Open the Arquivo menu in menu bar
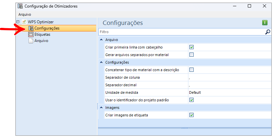Screen dimensions: 276x140 click(x=25, y=15)
